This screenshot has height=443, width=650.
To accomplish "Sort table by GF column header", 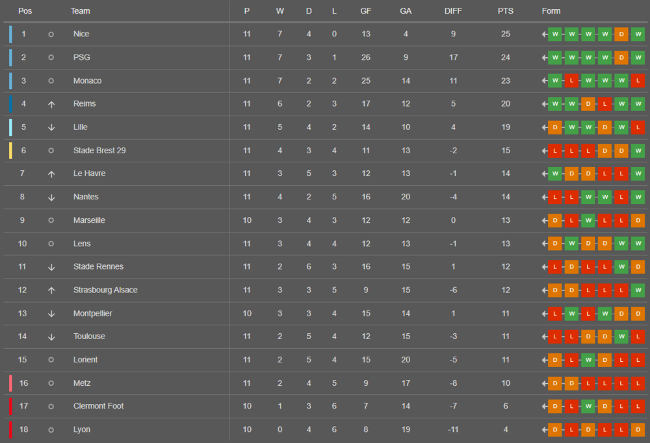I will pyautogui.click(x=365, y=11).
